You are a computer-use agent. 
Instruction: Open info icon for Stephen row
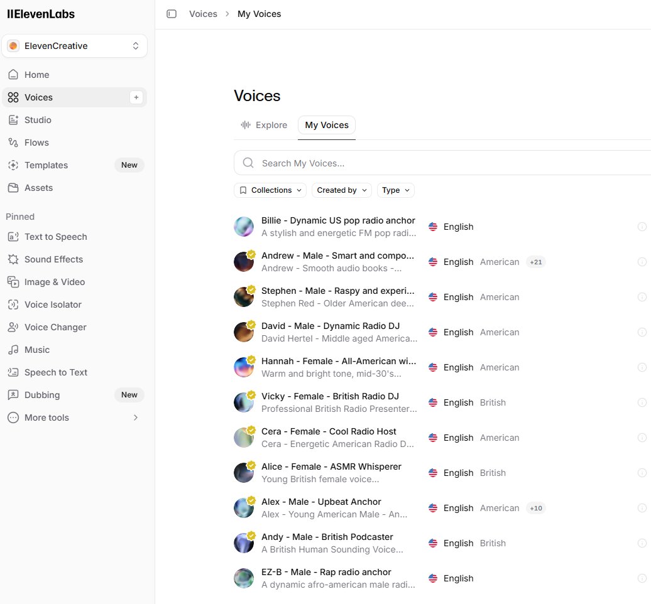coord(642,297)
